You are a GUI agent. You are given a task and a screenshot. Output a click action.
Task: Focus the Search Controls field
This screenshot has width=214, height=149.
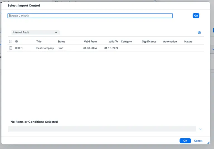(90, 16)
